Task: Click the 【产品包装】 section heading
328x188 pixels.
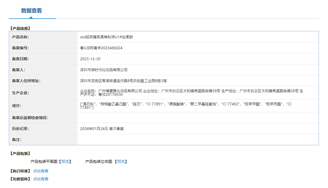Action: tap(20, 154)
